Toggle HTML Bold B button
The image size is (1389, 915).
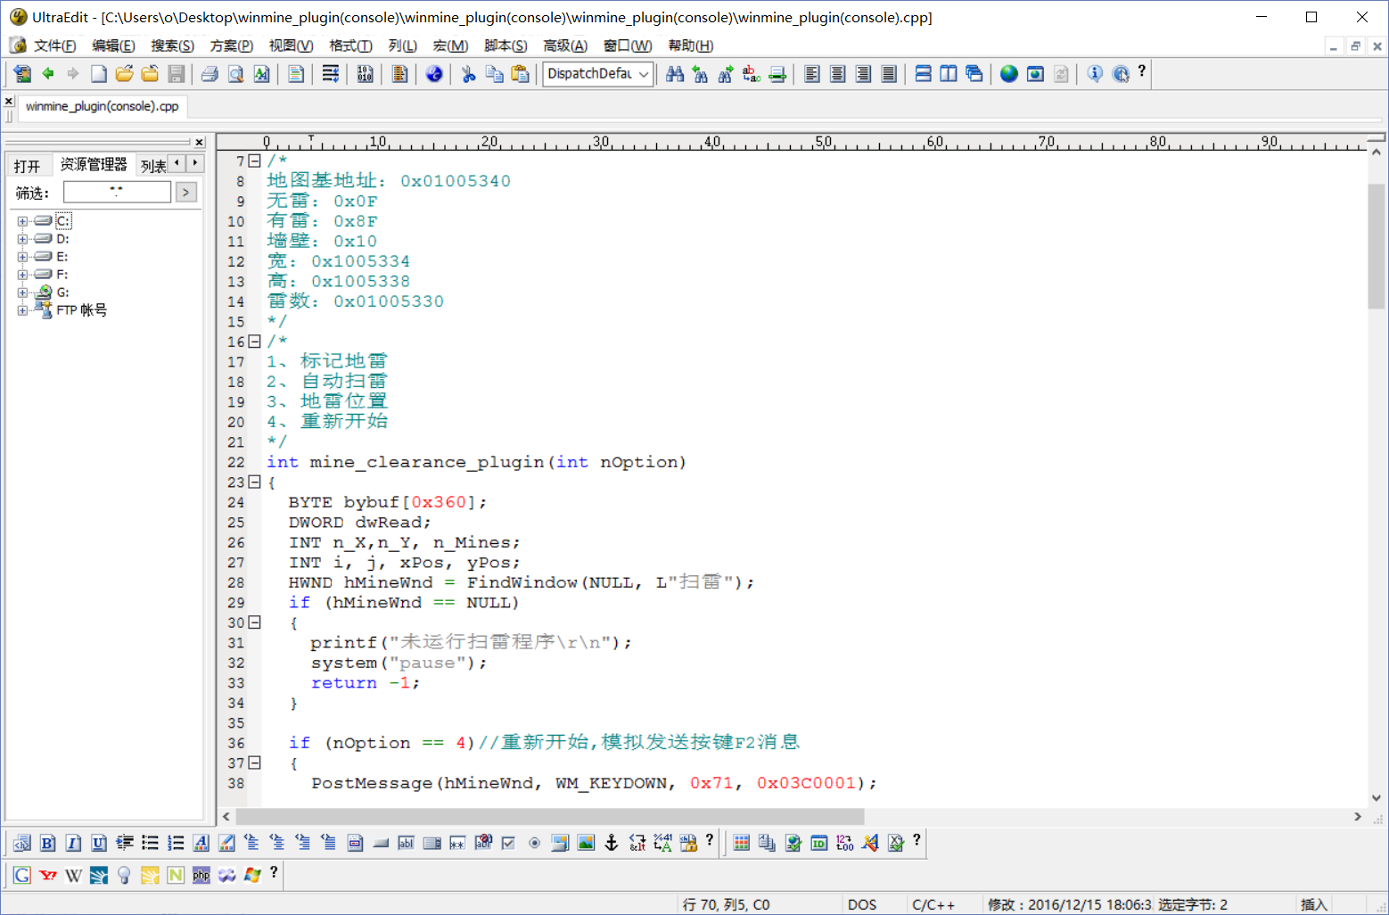click(x=47, y=843)
